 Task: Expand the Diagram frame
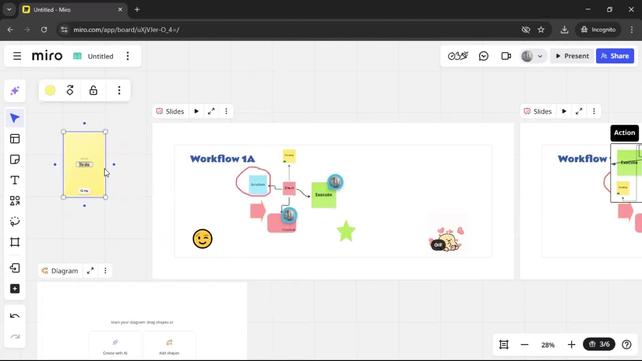90,271
